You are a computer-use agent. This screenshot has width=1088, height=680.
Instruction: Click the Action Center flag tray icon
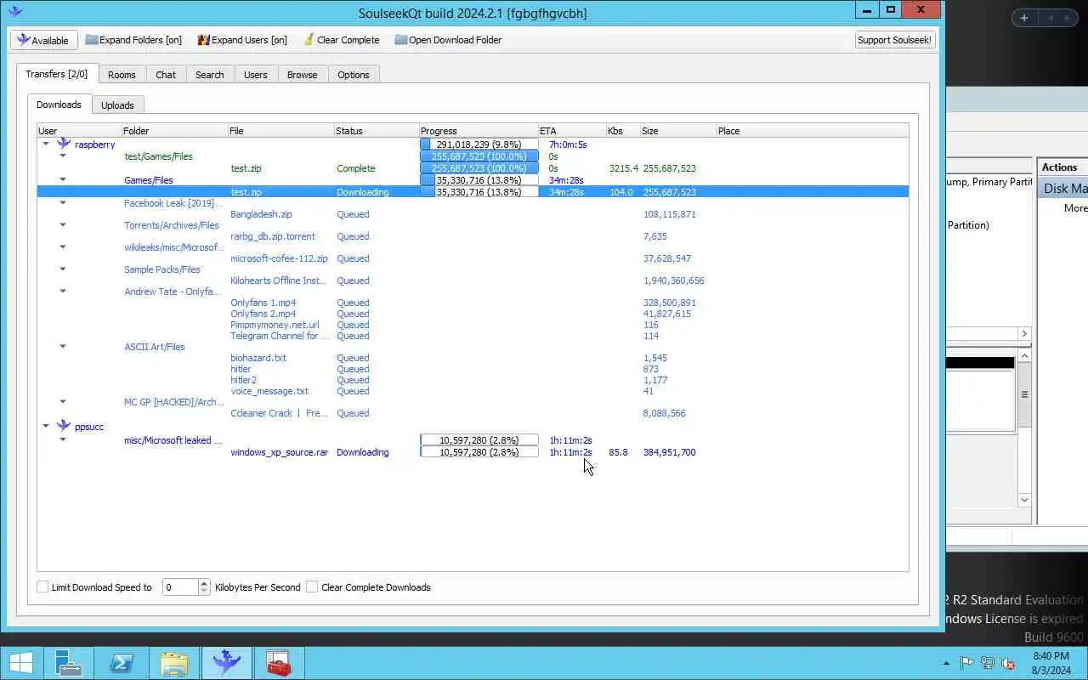[x=966, y=663]
